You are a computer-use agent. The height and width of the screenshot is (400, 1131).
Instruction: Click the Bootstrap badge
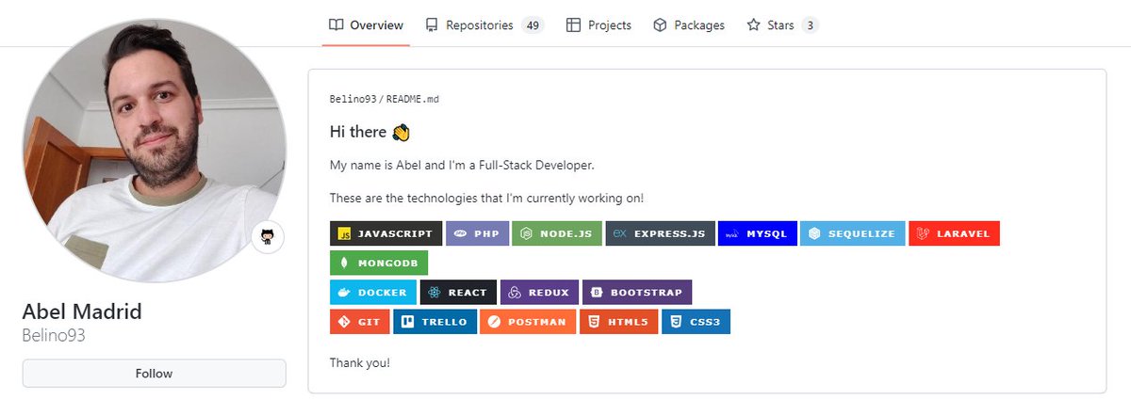pos(637,292)
